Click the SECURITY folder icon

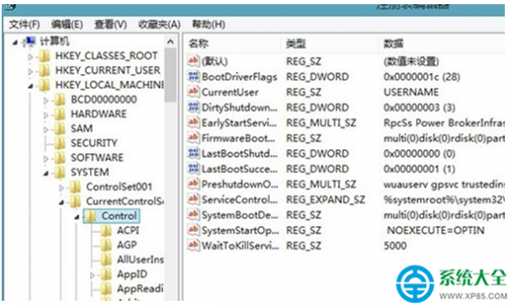click(x=59, y=143)
